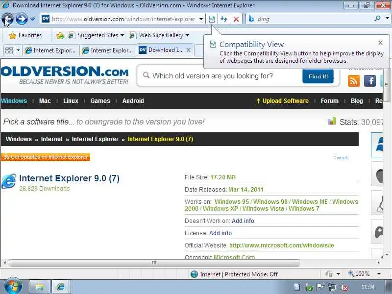Open the Android menu item
392x294 pixels.
pos(133,101)
